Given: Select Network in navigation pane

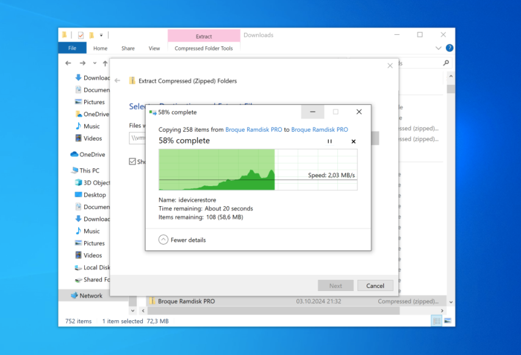Looking at the screenshot, I should click(x=87, y=296).
